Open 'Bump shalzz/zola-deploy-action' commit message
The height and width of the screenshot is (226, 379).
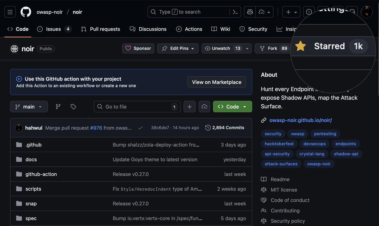point(156,145)
